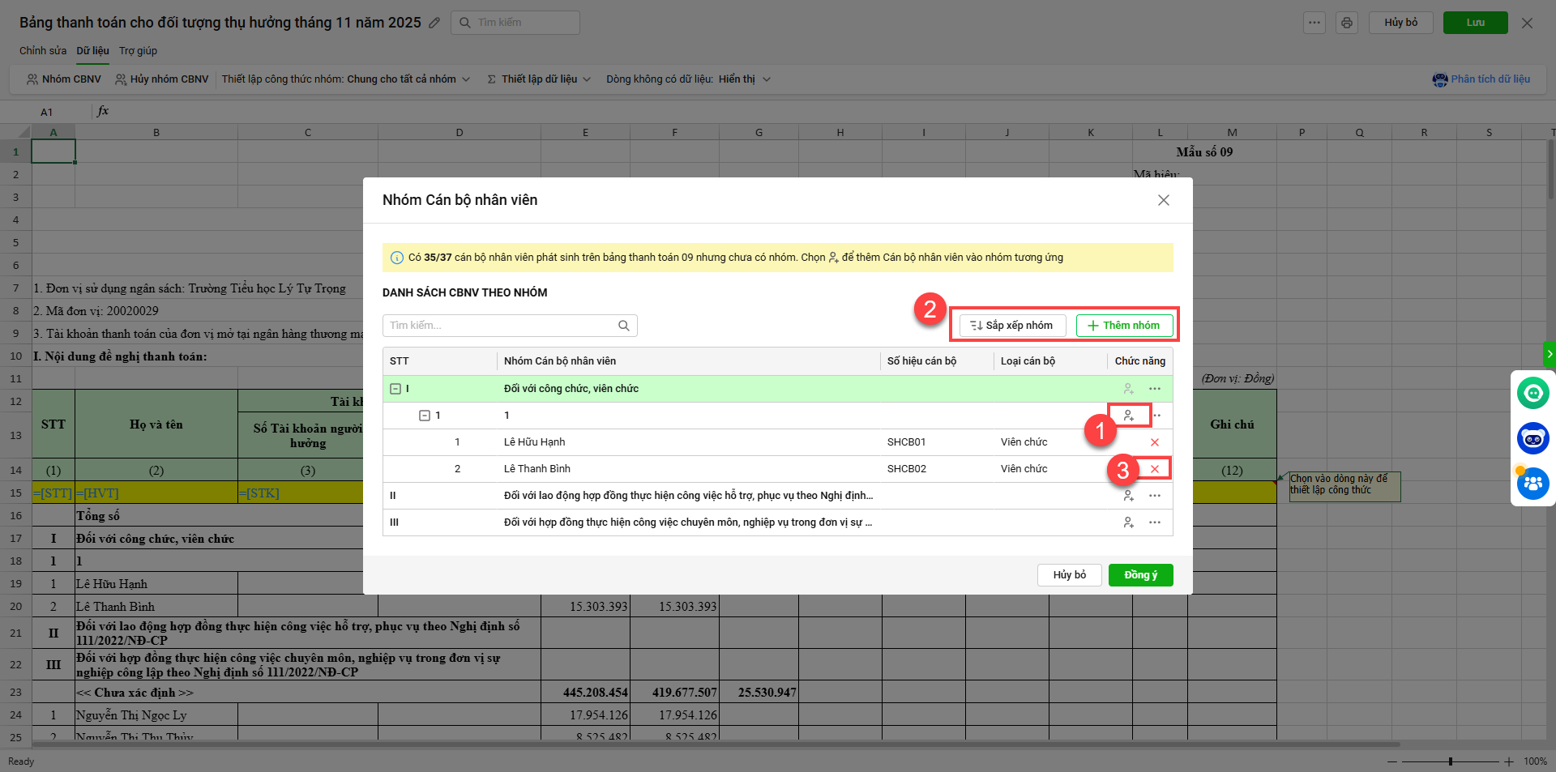
Task: Open more options for group II
Action: pyautogui.click(x=1155, y=496)
